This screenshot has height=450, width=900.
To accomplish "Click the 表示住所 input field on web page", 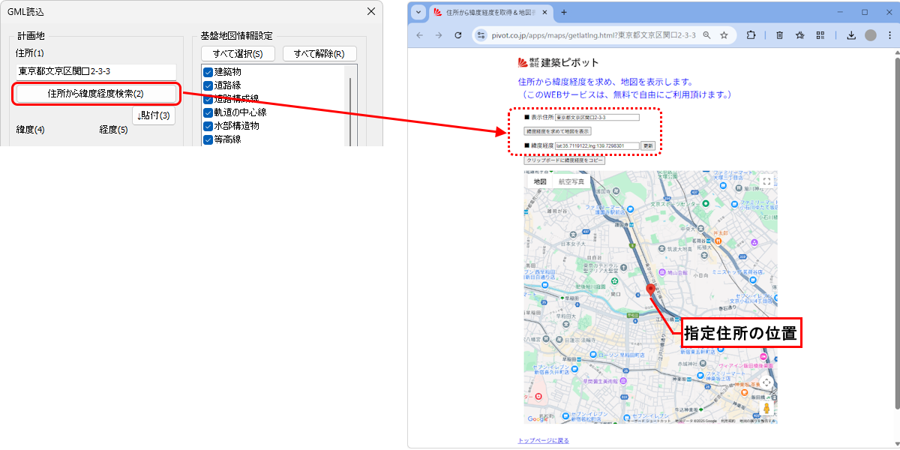I will click(597, 118).
